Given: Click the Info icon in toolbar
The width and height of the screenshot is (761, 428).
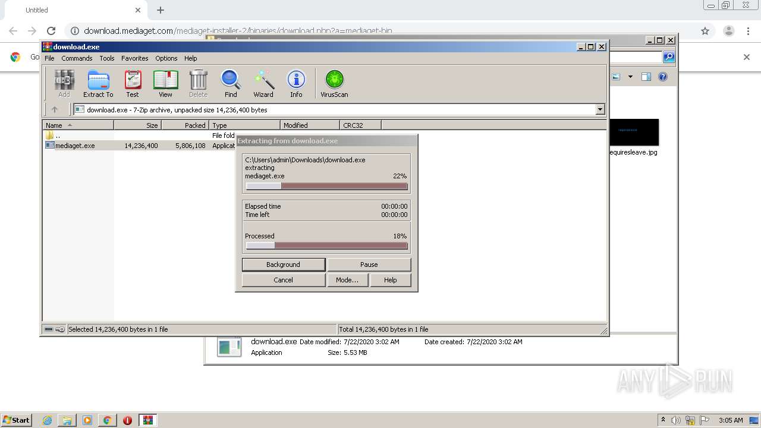Looking at the screenshot, I should (x=296, y=83).
